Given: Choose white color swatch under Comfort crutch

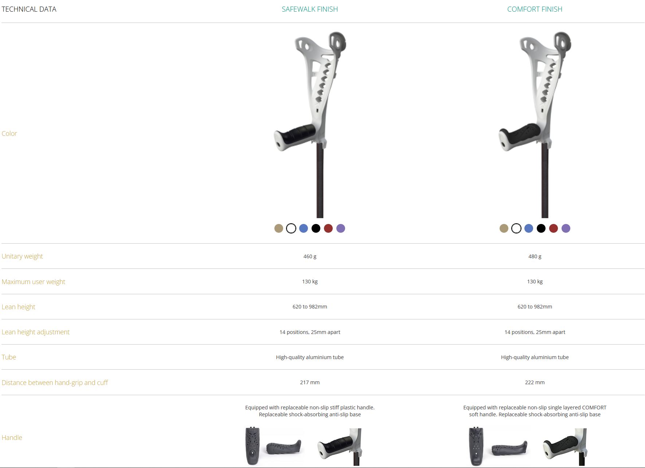Looking at the screenshot, I should (x=516, y=228).
